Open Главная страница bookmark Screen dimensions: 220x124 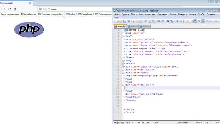pos(50,14)
